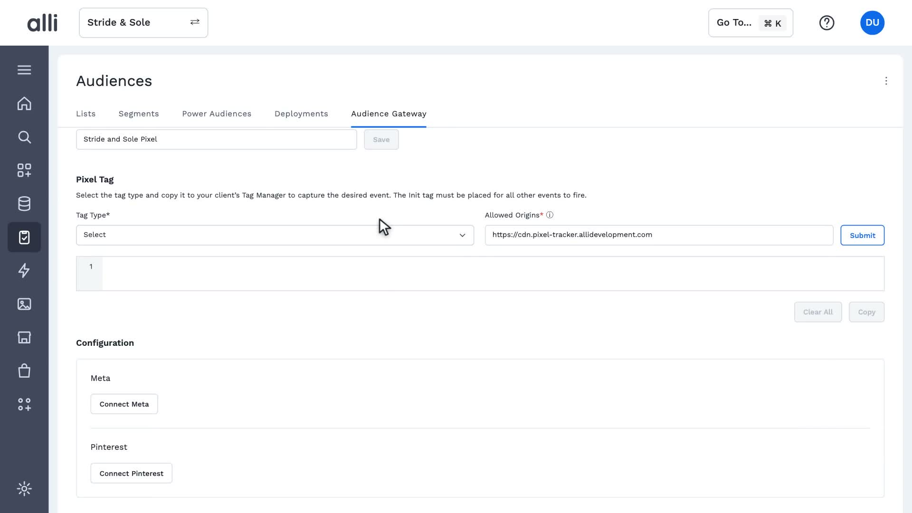Go to Home via sidebar icon

coord(24,104)
